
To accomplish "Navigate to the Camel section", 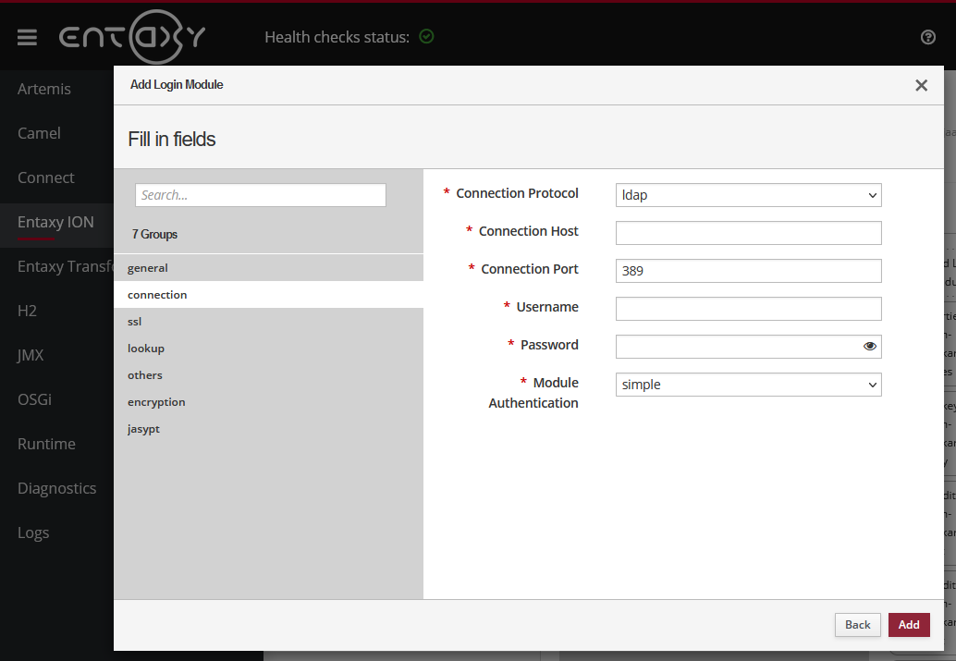I will click(39, 133).
